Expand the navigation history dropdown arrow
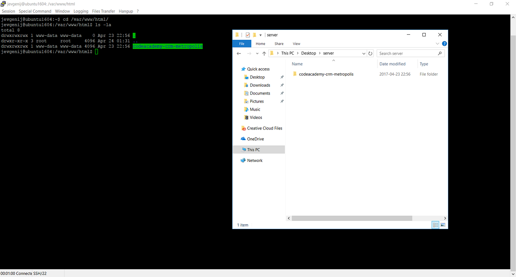The image size is (516, 277). coord(257,53)
